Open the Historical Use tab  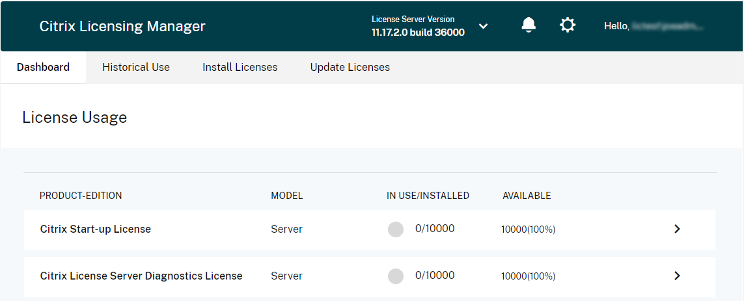pyautogui.click(x=136, y=67)
